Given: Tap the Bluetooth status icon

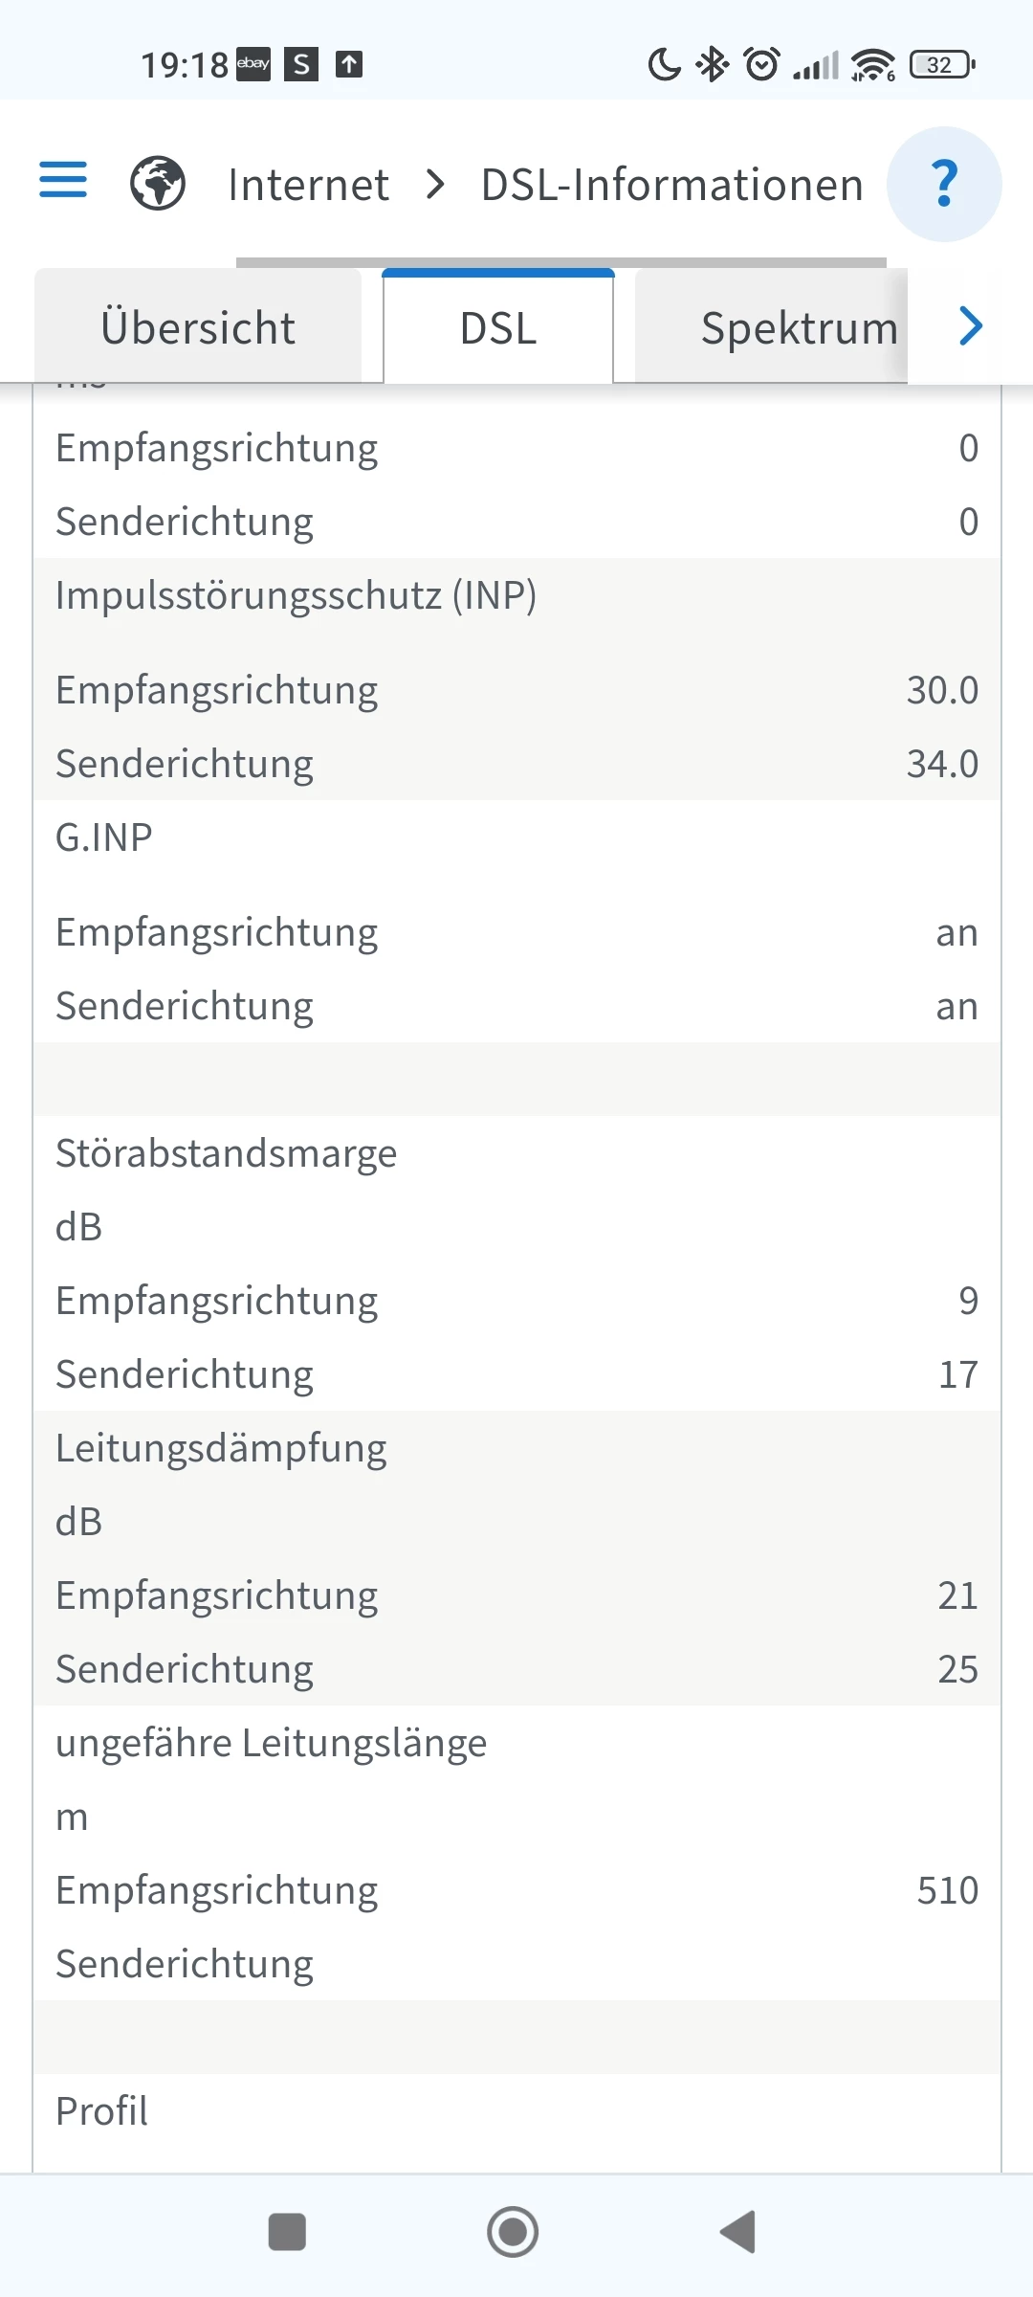Looking at the screenshot, I should click(713, 65).
